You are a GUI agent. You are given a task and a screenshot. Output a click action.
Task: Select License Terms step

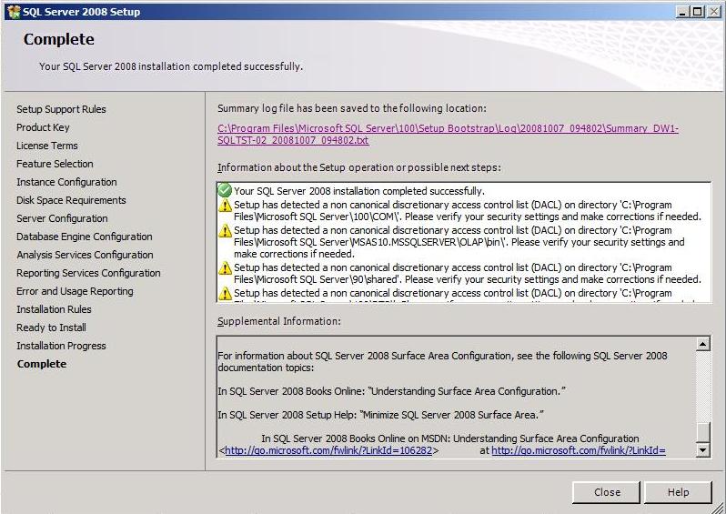[47, 146]
